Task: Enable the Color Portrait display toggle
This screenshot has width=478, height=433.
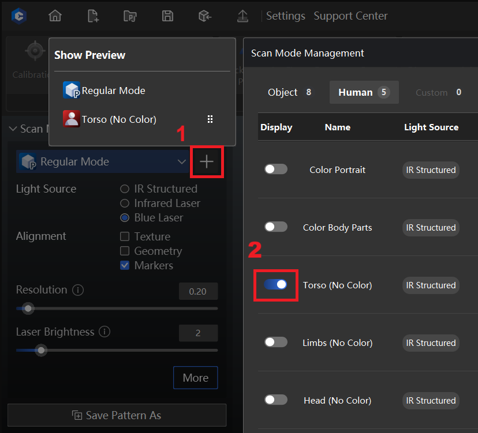Action: tap(275, 169)
